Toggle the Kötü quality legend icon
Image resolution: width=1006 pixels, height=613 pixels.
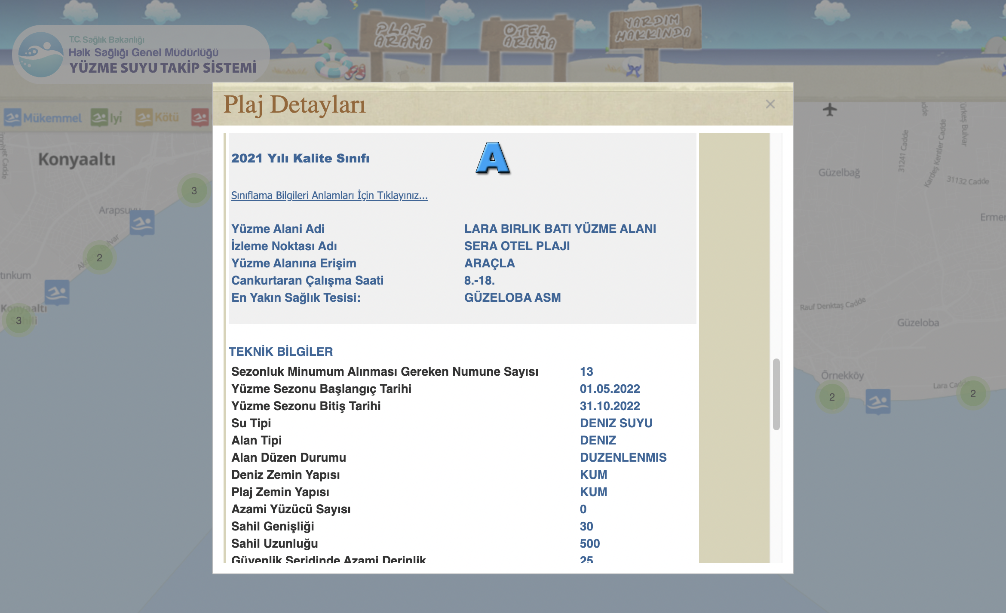[x=144, y=117]
